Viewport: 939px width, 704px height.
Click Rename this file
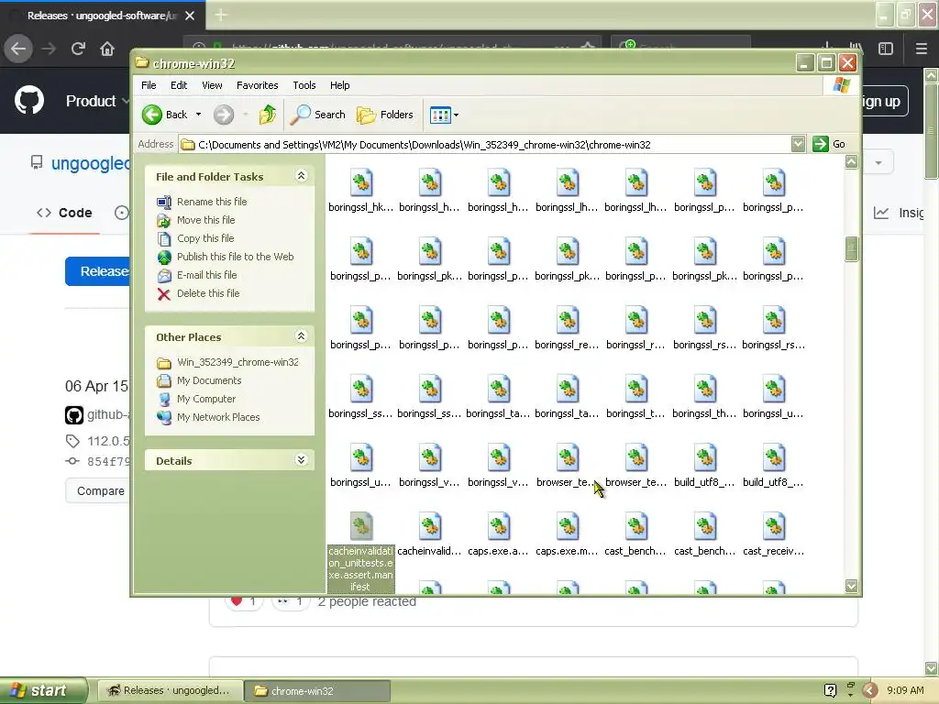[212, 202]
